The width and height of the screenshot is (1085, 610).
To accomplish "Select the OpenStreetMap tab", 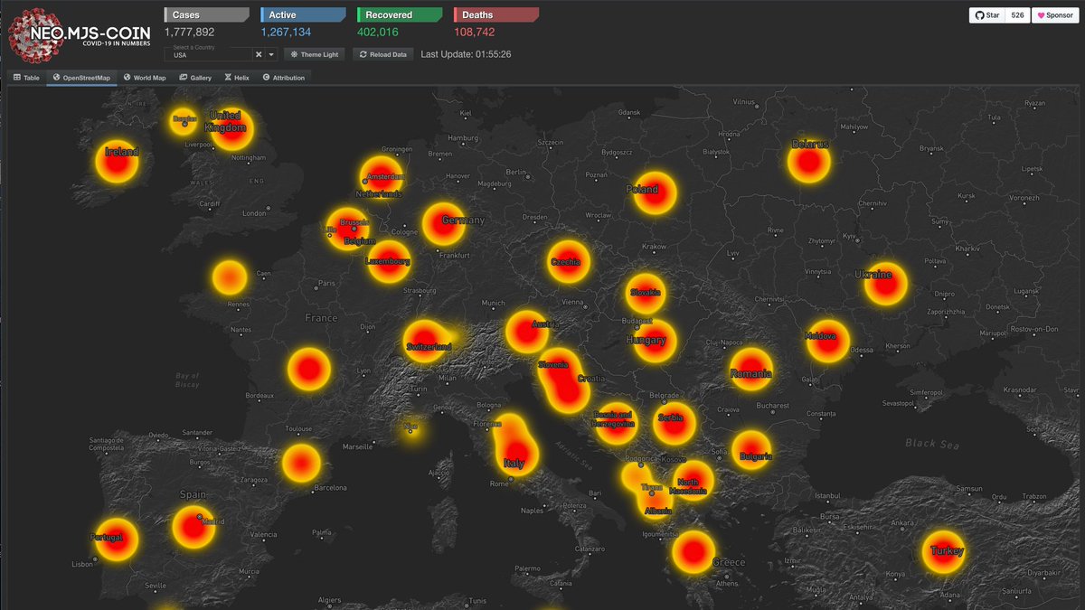I will point(81,78).
